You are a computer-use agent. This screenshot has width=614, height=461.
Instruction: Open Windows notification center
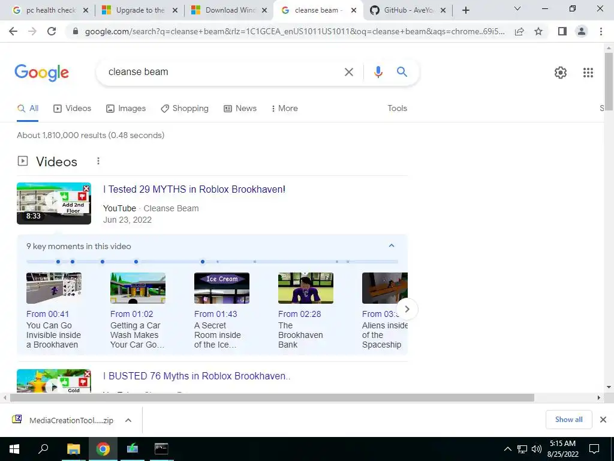[x=594, y=449]
